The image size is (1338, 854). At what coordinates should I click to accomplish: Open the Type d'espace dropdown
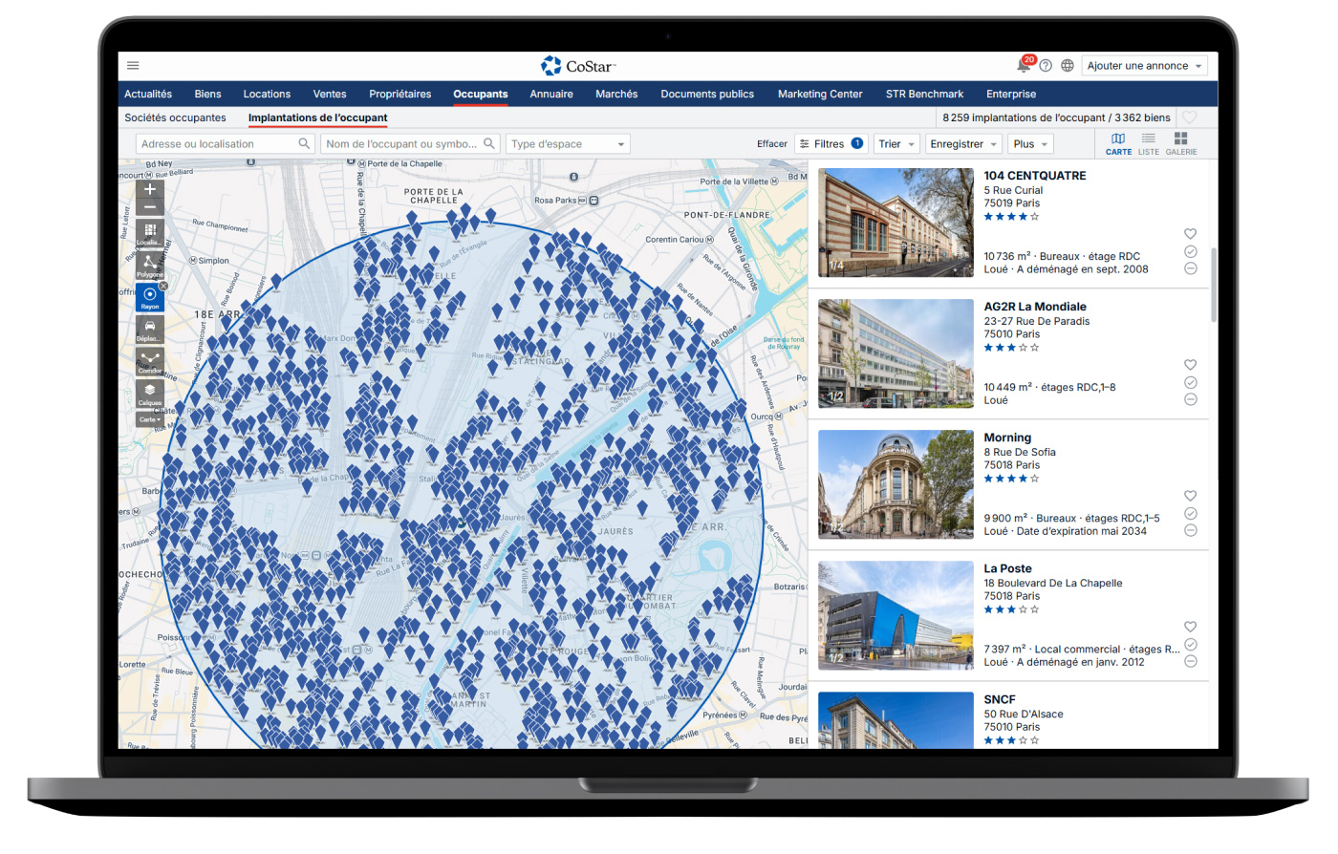(x=568, y=144)
